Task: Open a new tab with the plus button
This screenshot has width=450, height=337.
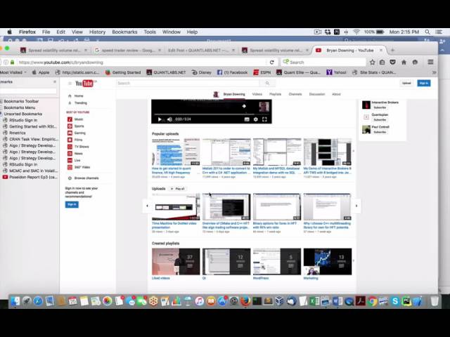Action: click(392, 50)
